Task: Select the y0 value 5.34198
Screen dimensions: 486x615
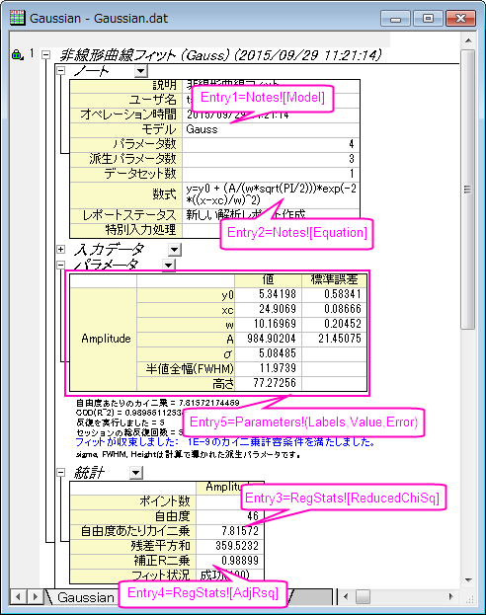Action: [x=268, y=294]
